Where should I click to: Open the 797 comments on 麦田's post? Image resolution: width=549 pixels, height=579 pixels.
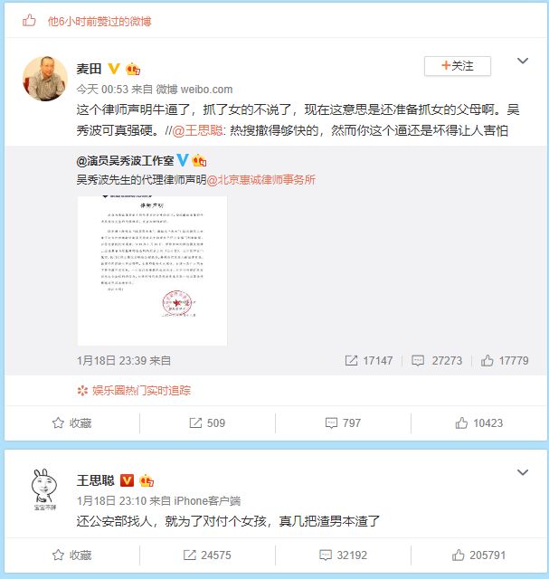pos(343,422)
